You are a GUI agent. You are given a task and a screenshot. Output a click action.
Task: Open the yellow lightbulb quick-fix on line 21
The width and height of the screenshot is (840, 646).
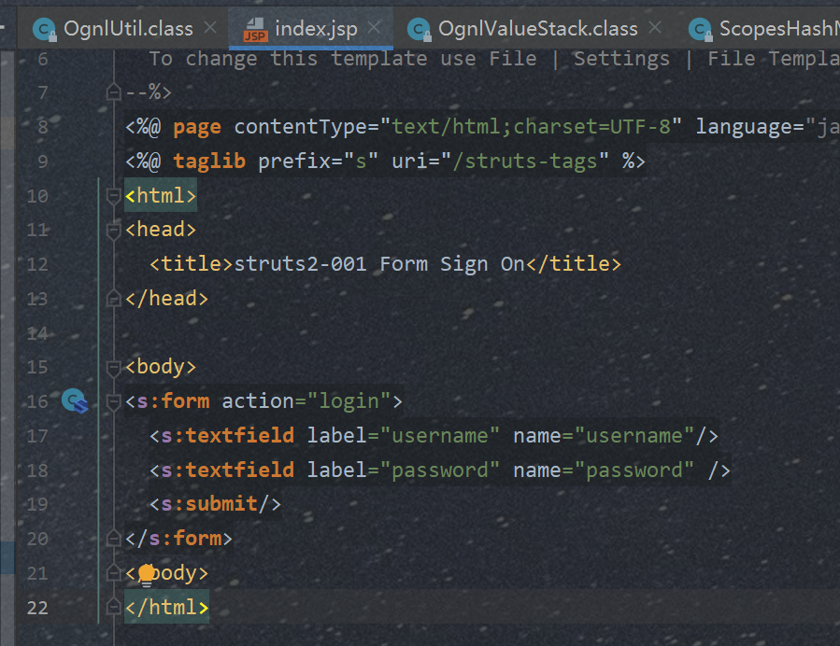[x=147, y=575]
